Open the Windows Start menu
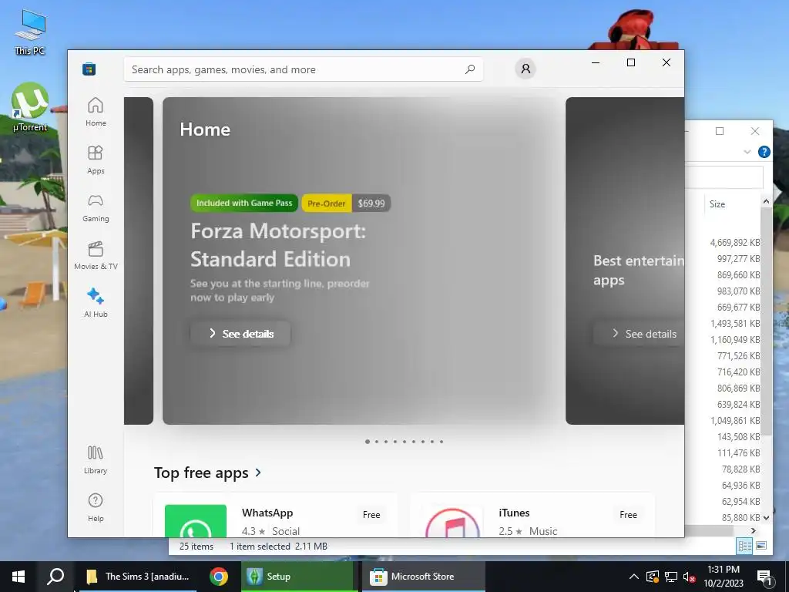This screenshot has width=789, height=592. pyautogui.click(x=18, y=577)
